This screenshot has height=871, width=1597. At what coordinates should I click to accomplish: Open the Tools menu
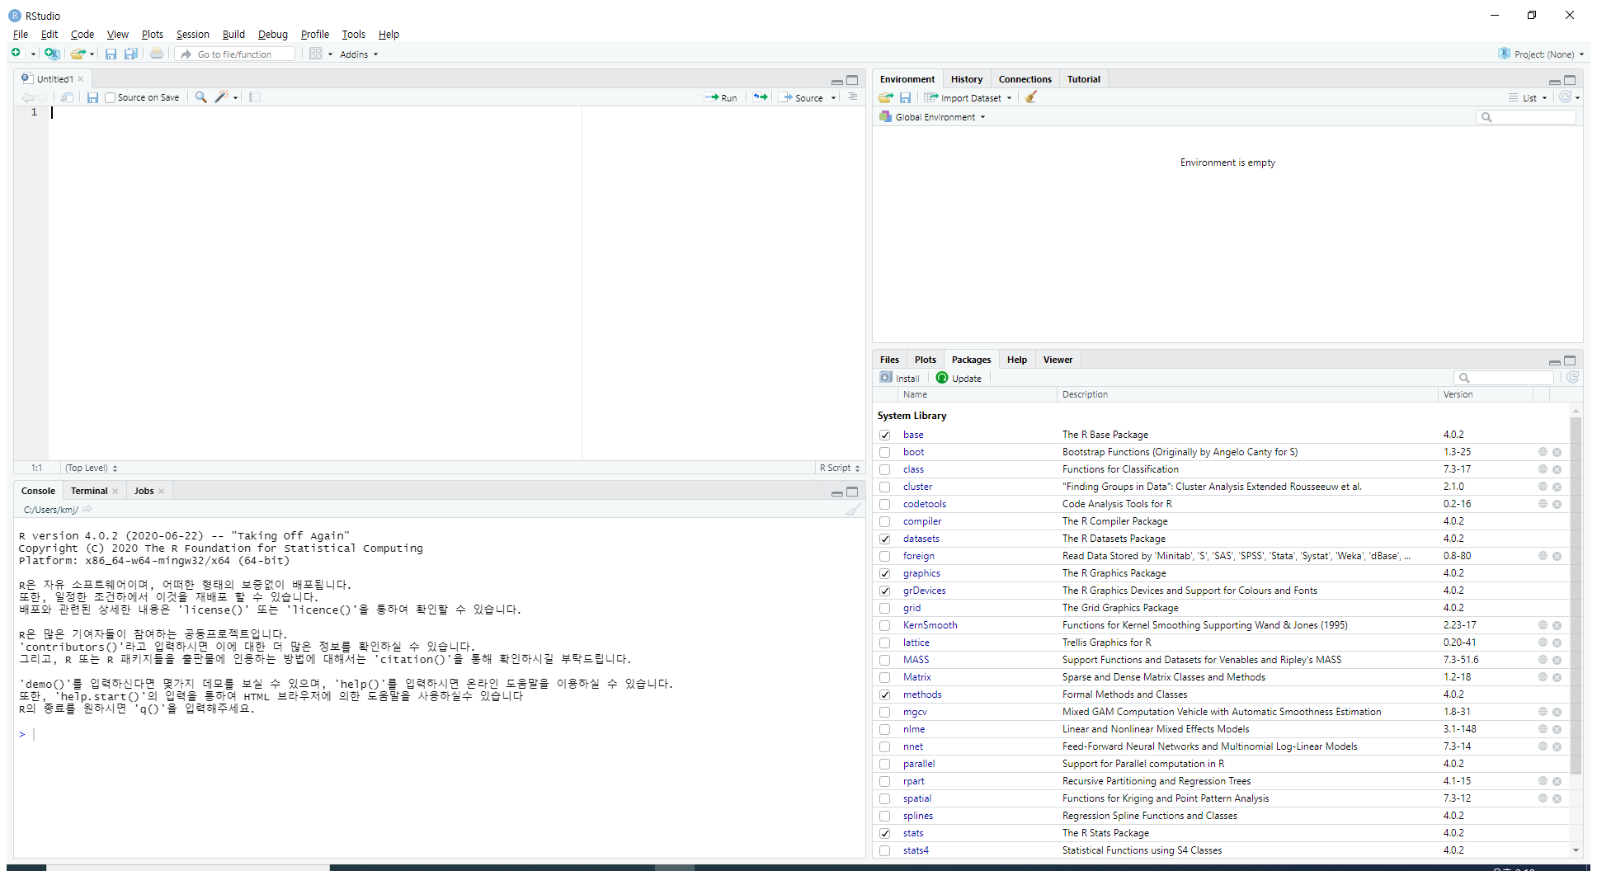coord(353,34)
